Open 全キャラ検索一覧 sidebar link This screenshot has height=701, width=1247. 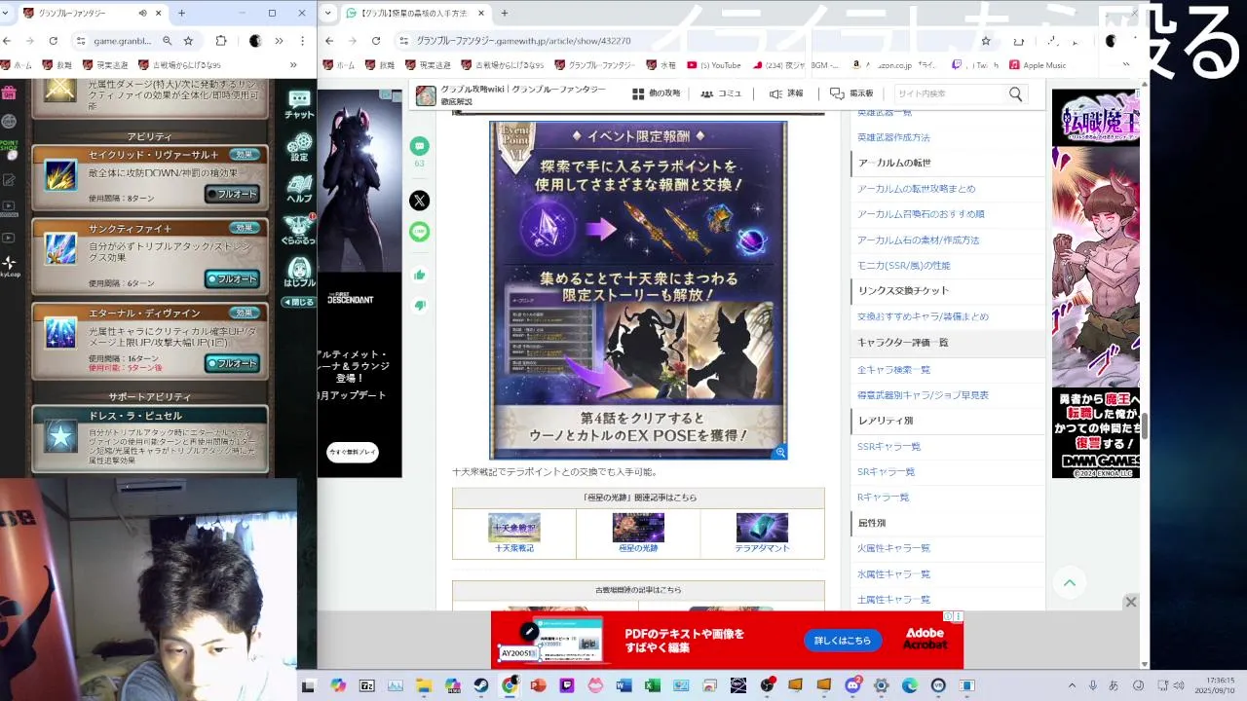893,370
